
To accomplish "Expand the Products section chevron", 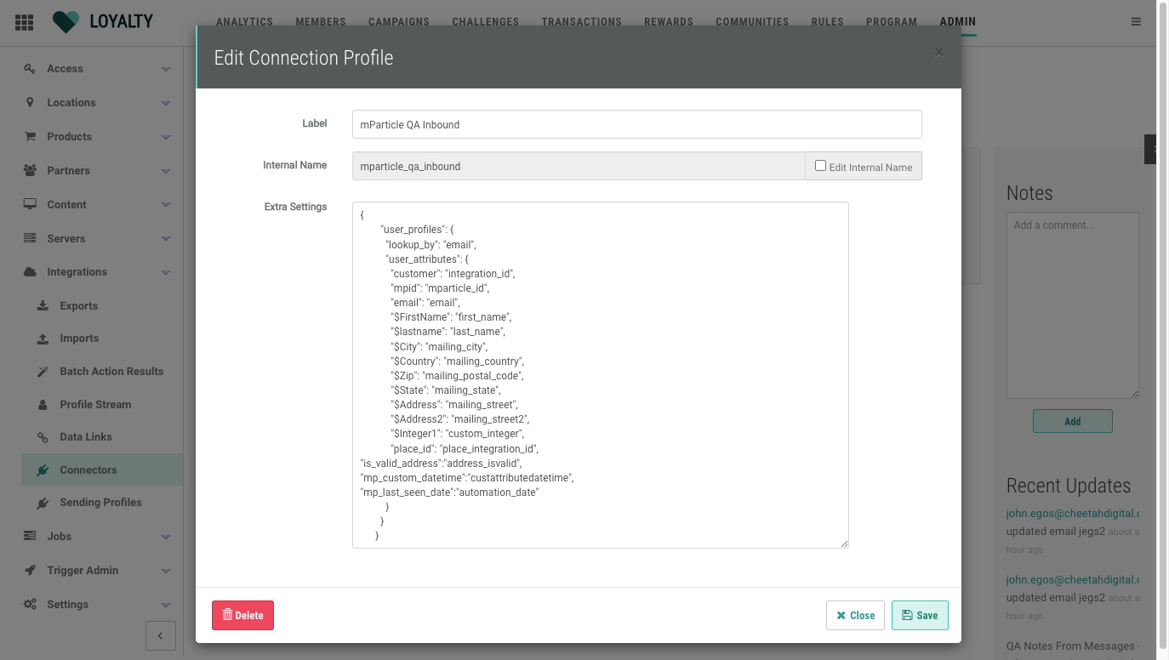I will click(166, 137).
